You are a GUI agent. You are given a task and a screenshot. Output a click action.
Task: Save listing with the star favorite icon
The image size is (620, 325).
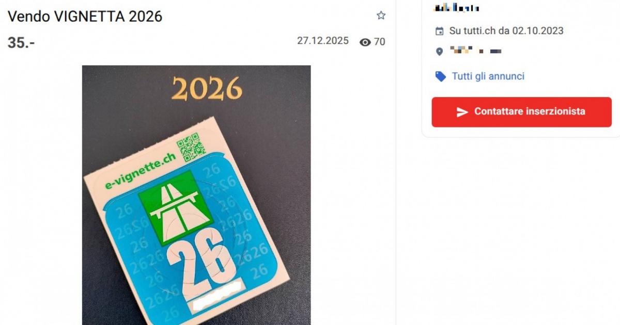click(381, 15)
